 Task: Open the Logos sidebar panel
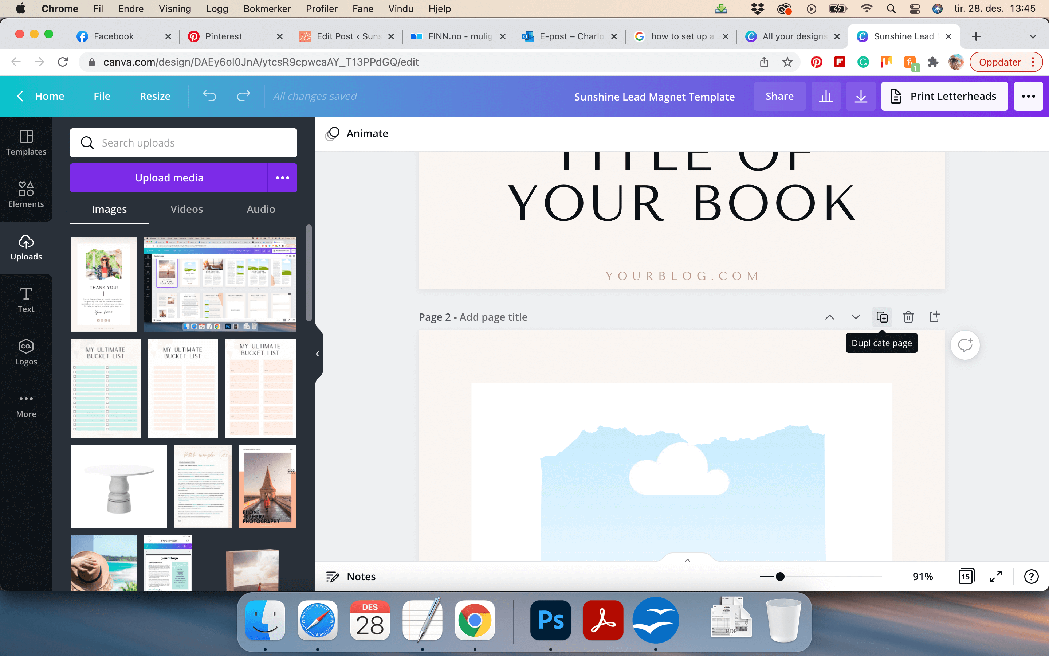click(26, 352)
